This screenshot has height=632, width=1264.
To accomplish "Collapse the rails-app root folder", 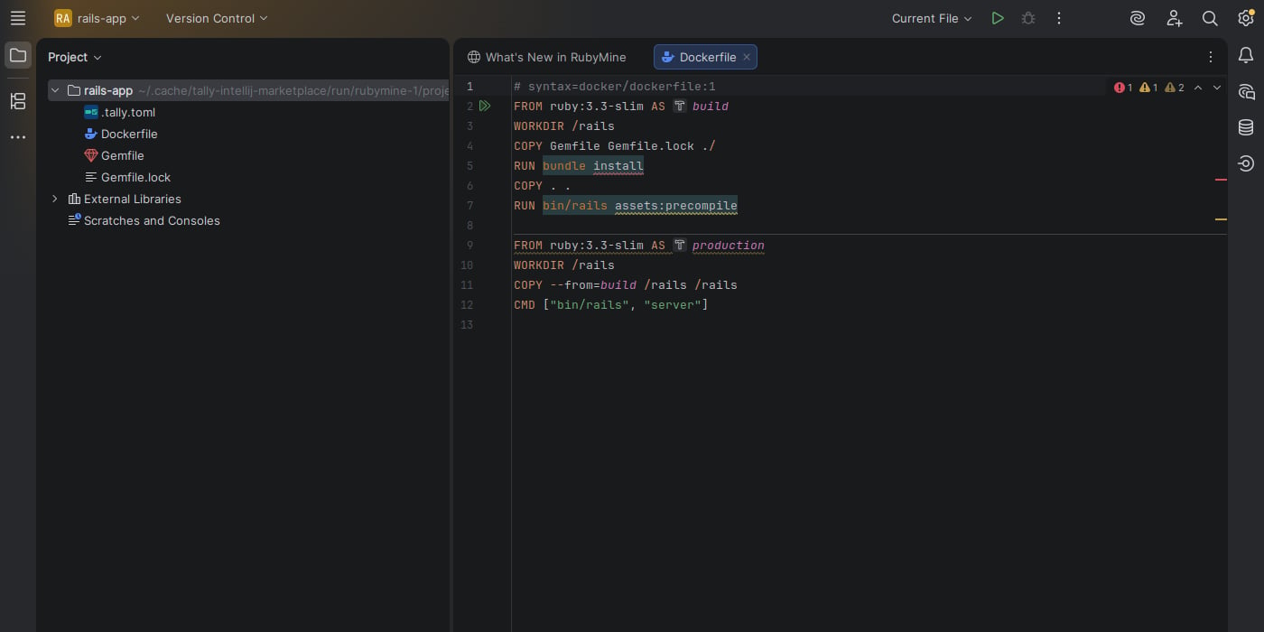I will (55, 90).
